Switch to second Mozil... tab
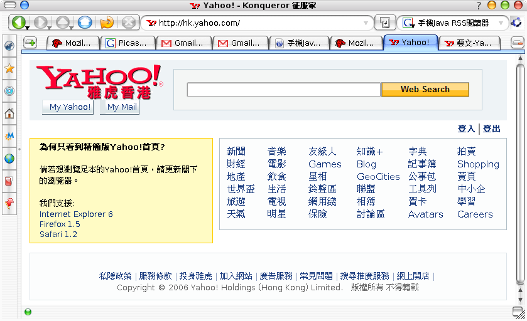The width and height of the screenshot is (527, 321). point(357,43)
